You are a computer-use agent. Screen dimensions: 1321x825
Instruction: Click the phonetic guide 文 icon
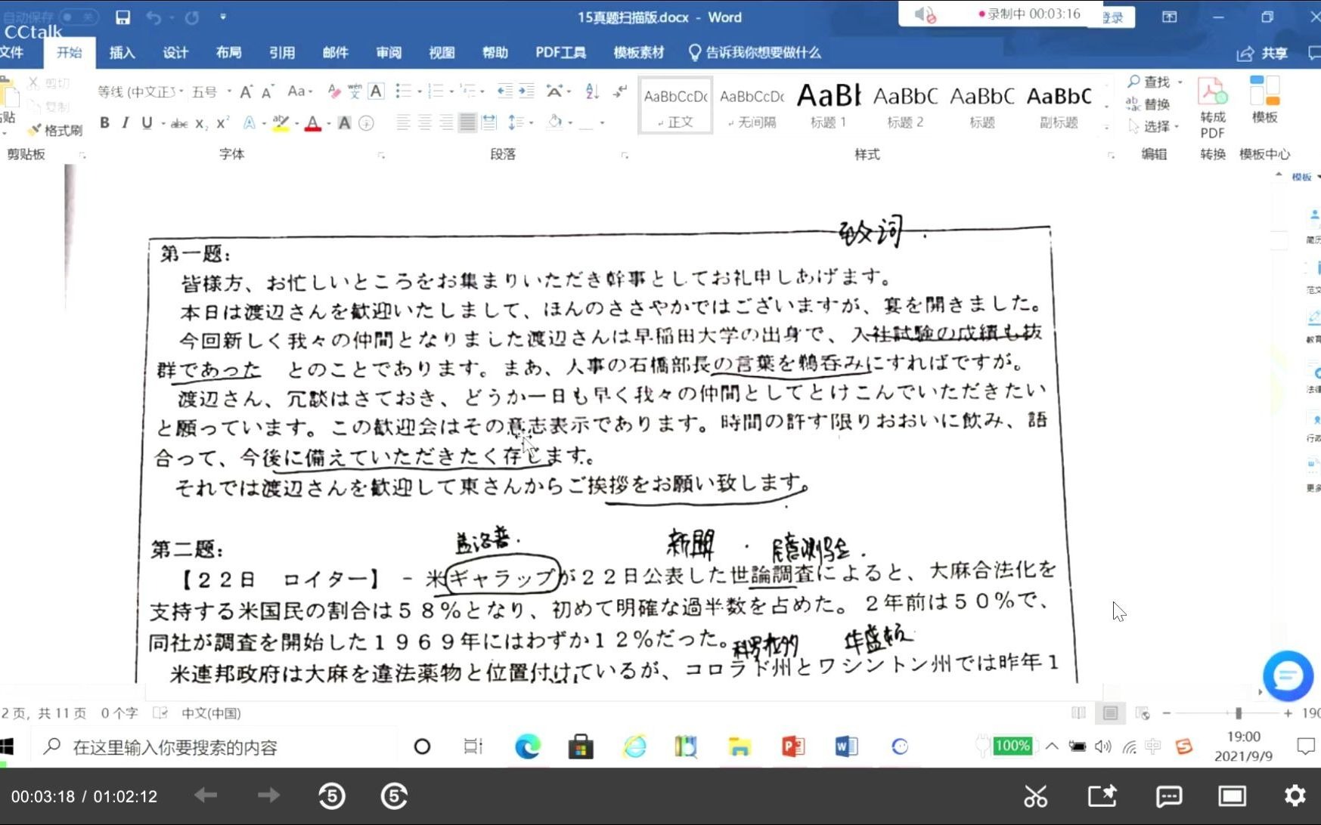point(355,91)
